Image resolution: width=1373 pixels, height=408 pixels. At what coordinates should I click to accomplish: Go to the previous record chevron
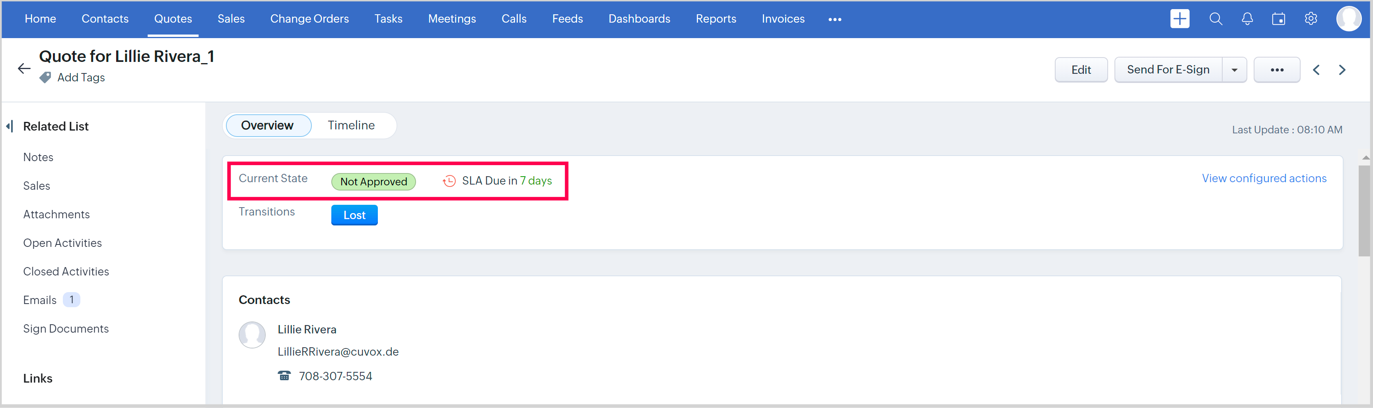click(x=1316, y=70)
